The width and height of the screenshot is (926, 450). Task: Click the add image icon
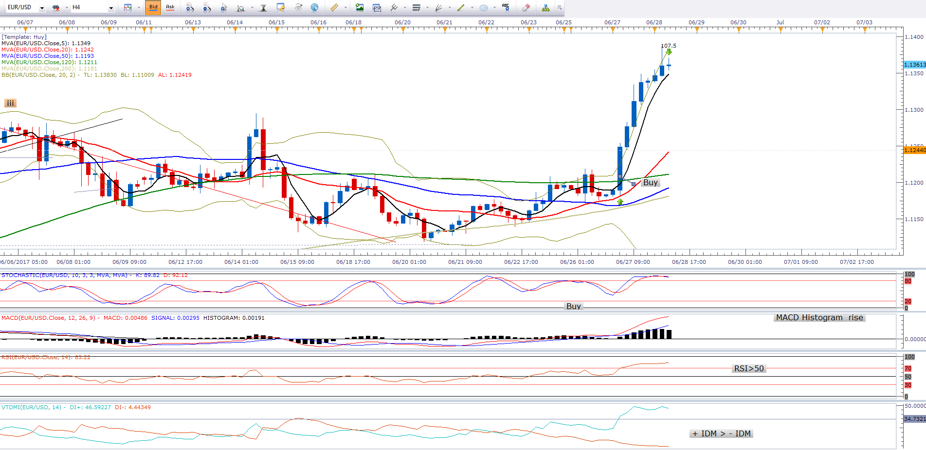click(360, 7)
